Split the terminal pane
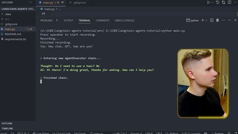Viewport: 238px width, 134px height. 212,20
